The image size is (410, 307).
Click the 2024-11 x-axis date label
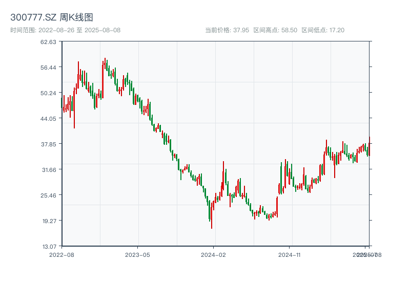point(290,254)
